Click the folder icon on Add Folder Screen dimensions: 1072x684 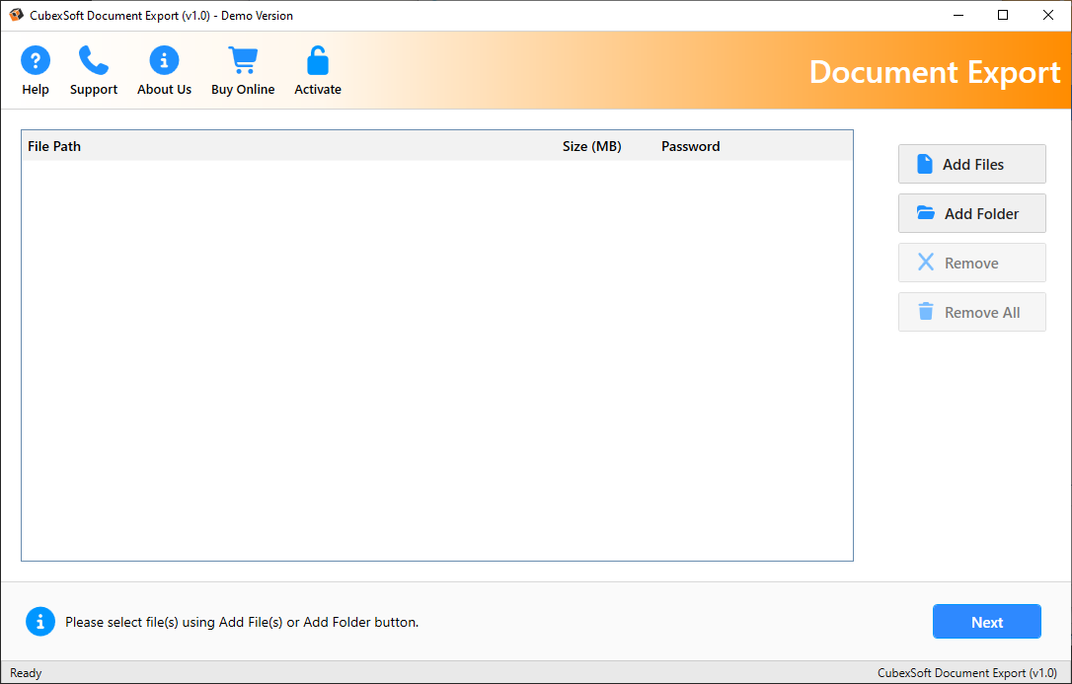click(926, 213)
